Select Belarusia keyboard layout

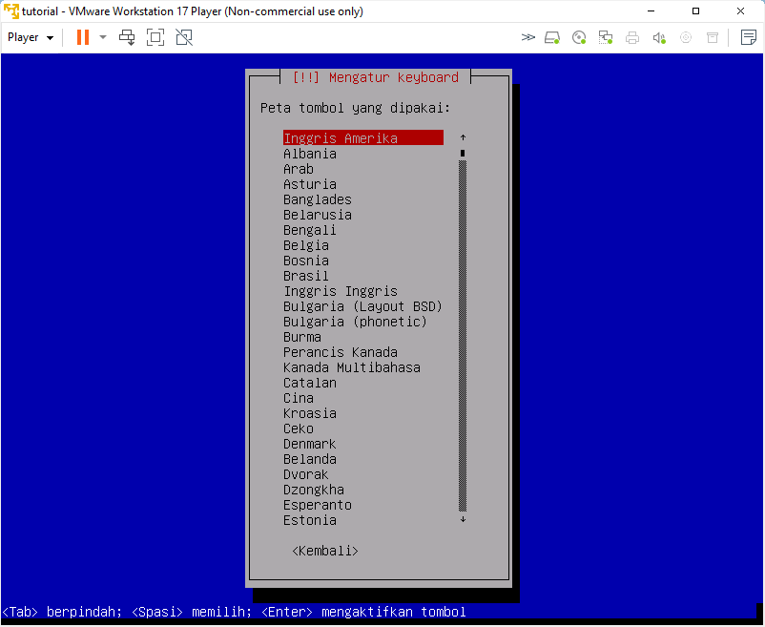(x=317, y=215)
